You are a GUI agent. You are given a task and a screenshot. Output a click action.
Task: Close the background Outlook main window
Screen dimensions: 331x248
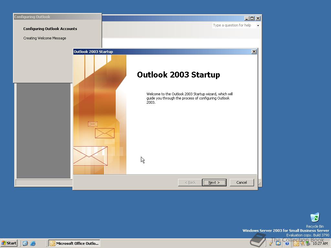point(258,18)
